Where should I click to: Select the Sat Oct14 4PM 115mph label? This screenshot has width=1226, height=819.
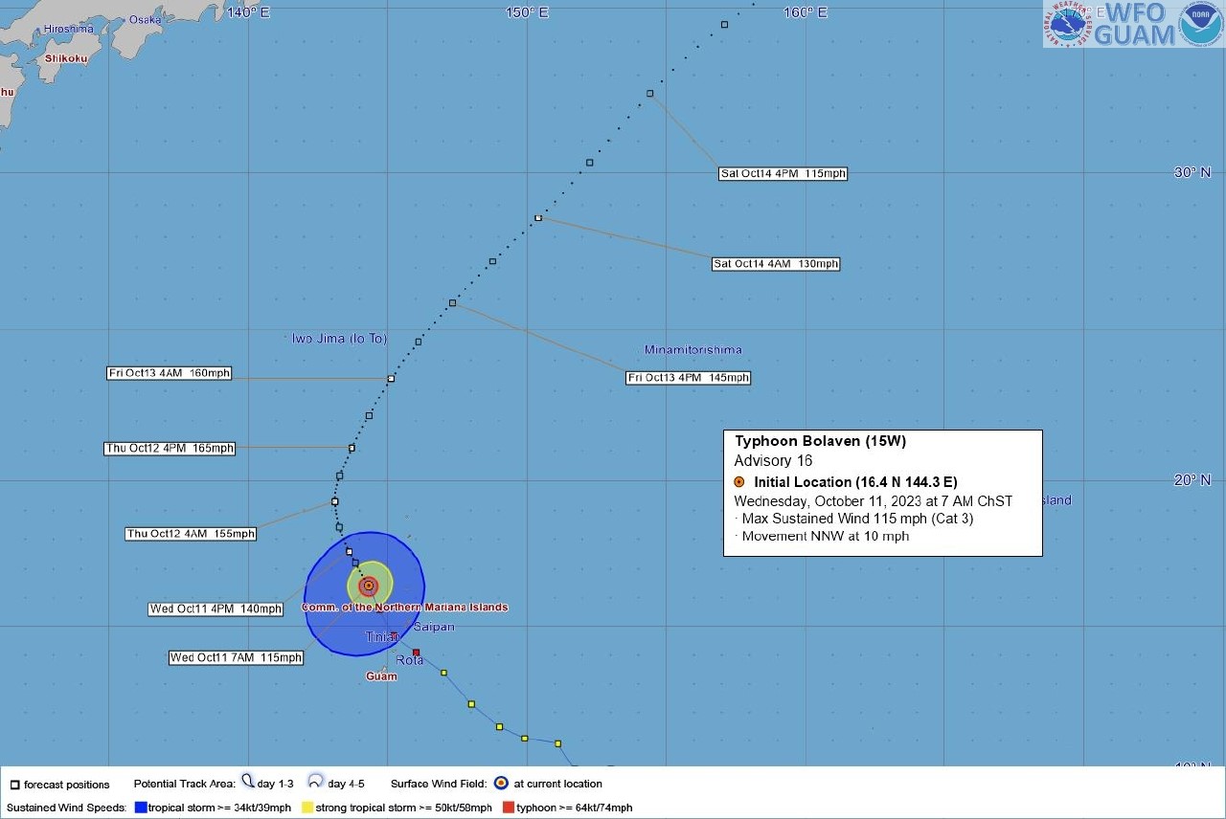tap(783, 173)
